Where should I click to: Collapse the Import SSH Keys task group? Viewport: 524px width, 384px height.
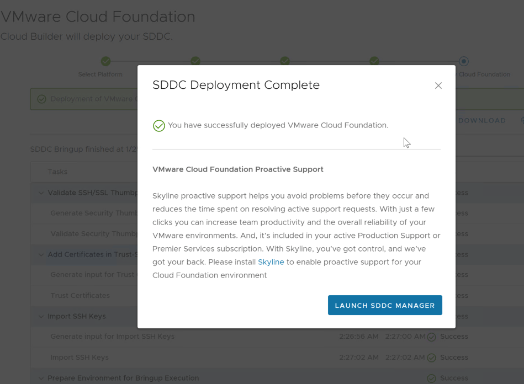click(x=41, y=317)
